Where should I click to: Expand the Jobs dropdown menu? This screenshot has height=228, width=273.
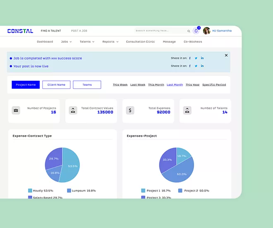pos(66,42)
